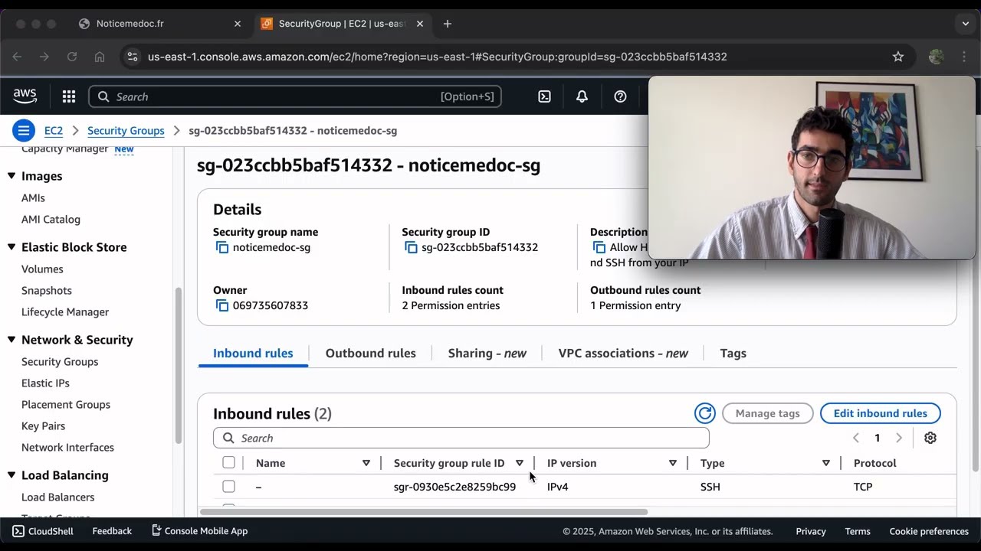Viewport: 981px width, 551px height.
Task: Click Edit inbound rules button
Action: click(x=881, y=413)
